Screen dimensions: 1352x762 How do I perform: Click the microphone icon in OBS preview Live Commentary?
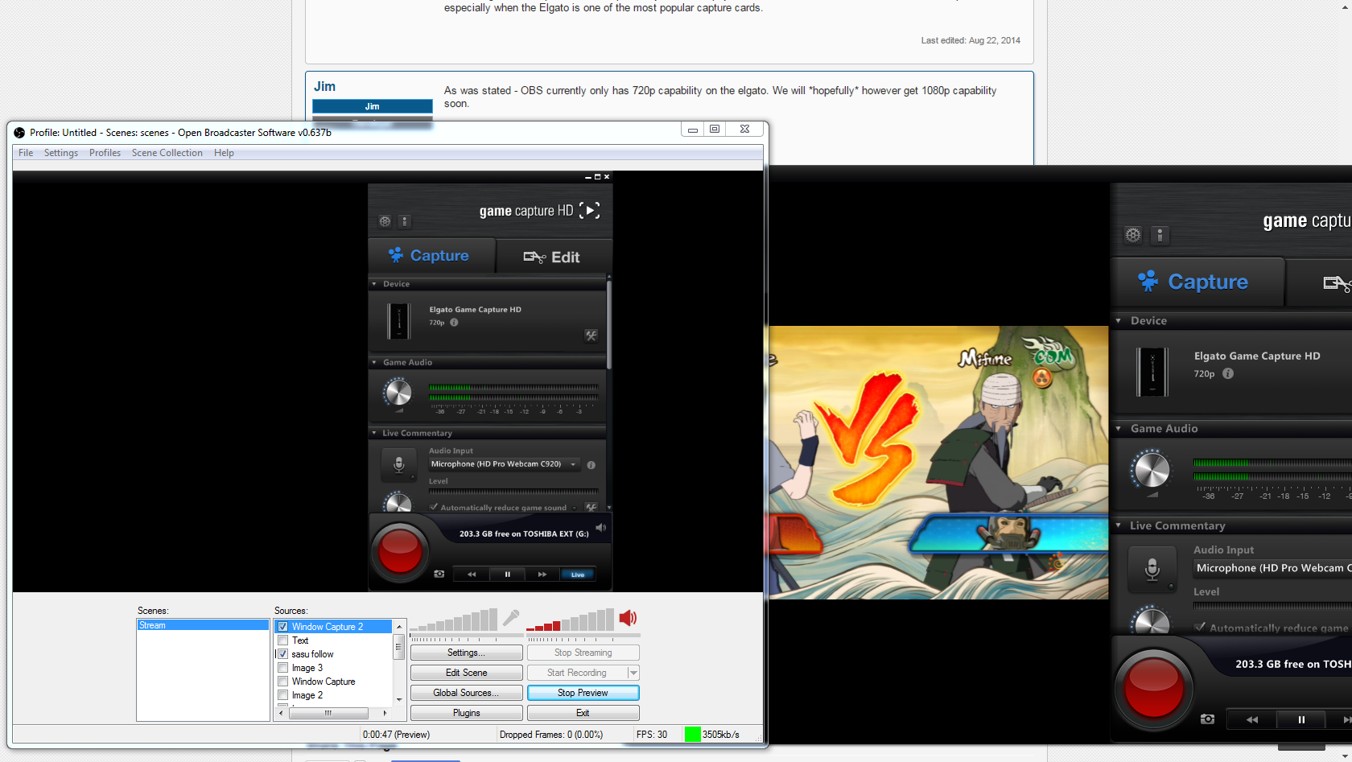point(398,464)
